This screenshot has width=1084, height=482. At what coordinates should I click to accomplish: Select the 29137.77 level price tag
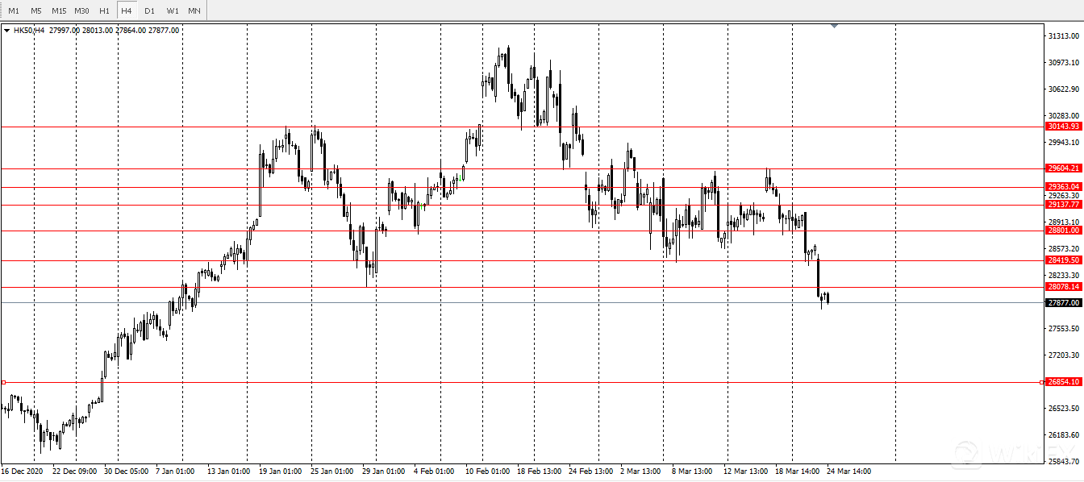[x=1063, y=205]
